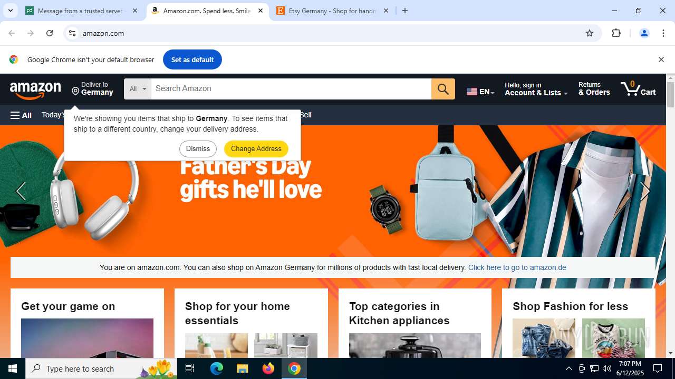The width and height of the screenshot is (675, 379).
Task: Expand the search category All dropdown
Action: pos(138,89)
